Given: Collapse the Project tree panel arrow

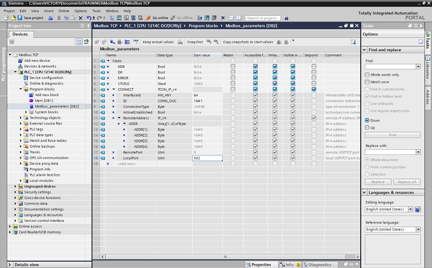Looking at the screenshot, I should pos(88,26).
